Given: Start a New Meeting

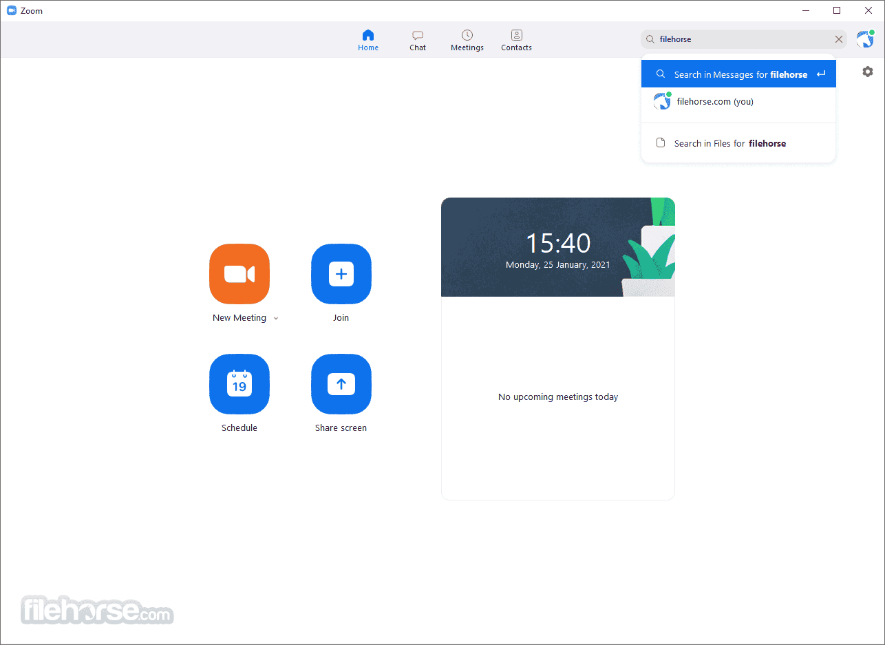Looking at the screenshot, I should pyautogui.click(x=239, y=274).
